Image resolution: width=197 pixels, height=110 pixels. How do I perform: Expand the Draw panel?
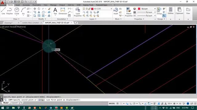[x=16, y=19]
